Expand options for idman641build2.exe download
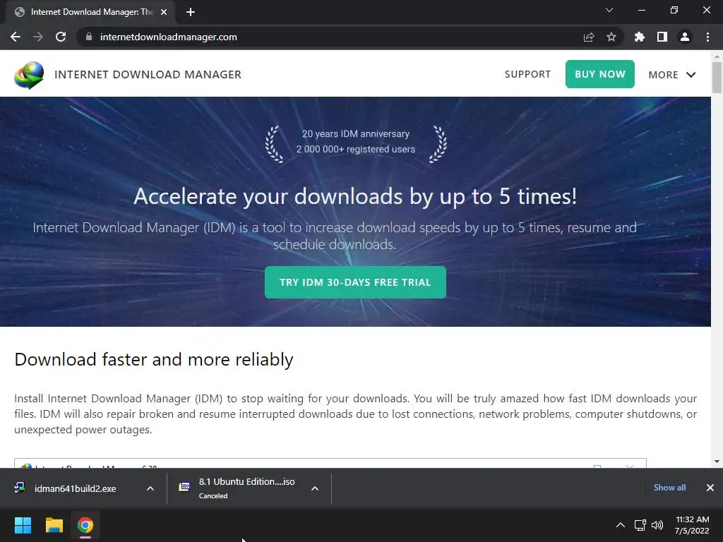Screen dimensions: 723x542 [150, 488]
